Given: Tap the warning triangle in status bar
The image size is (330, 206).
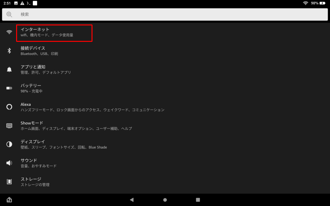Looking at the screenshot, I should tap(22, 3).
